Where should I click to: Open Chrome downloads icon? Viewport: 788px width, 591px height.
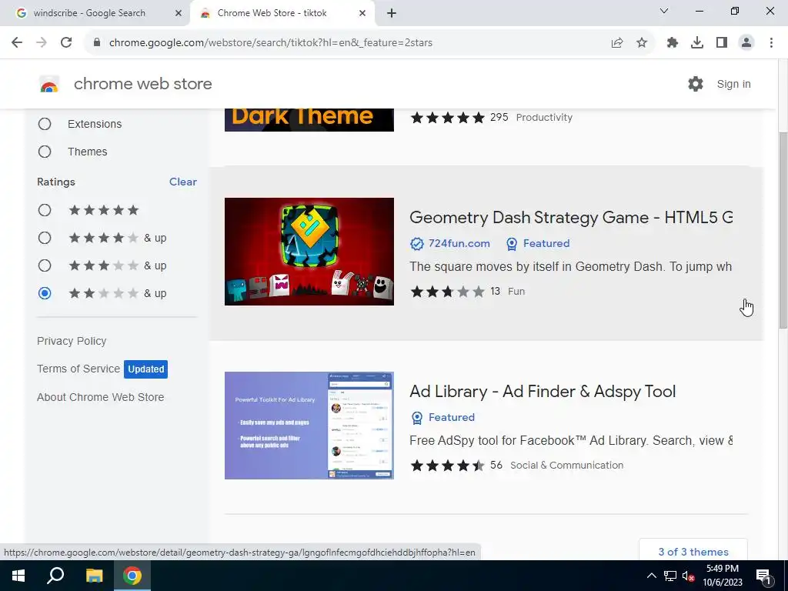pyautogui.click(x=697, y=43)
